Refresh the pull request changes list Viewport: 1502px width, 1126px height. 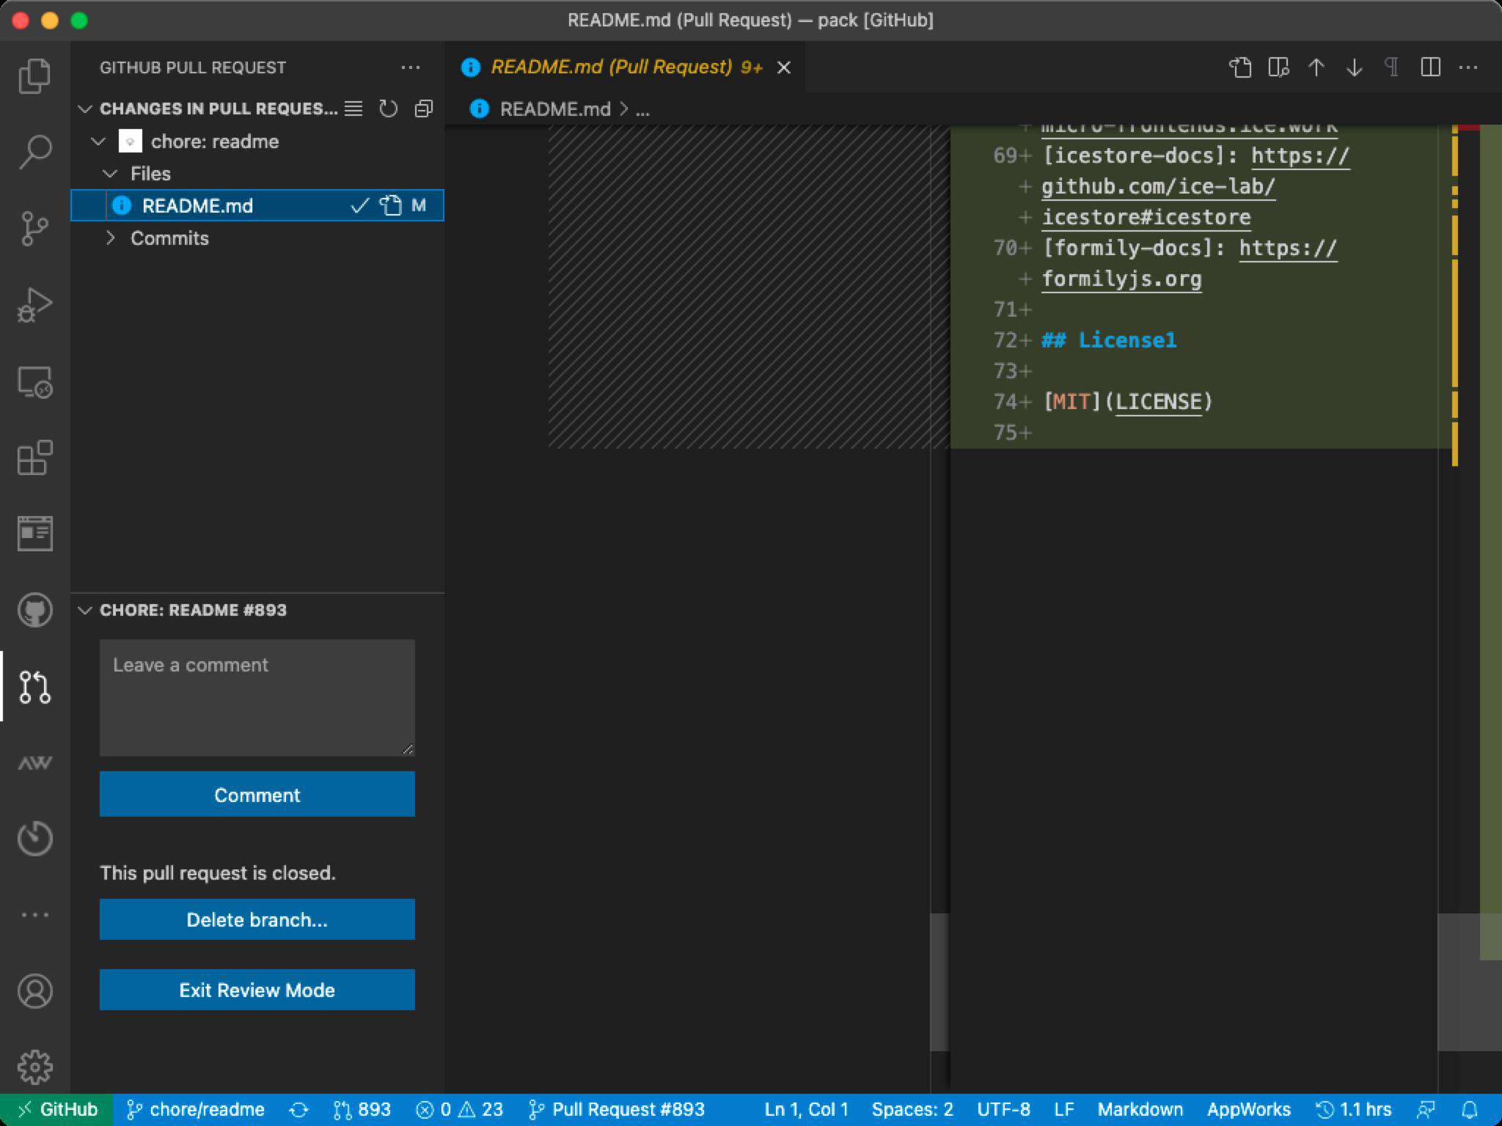(388, 108)
